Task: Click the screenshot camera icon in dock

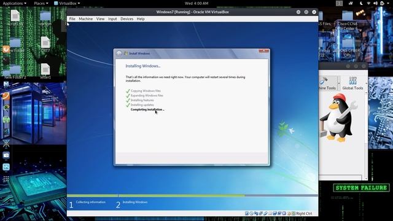Action: point(6,155)
